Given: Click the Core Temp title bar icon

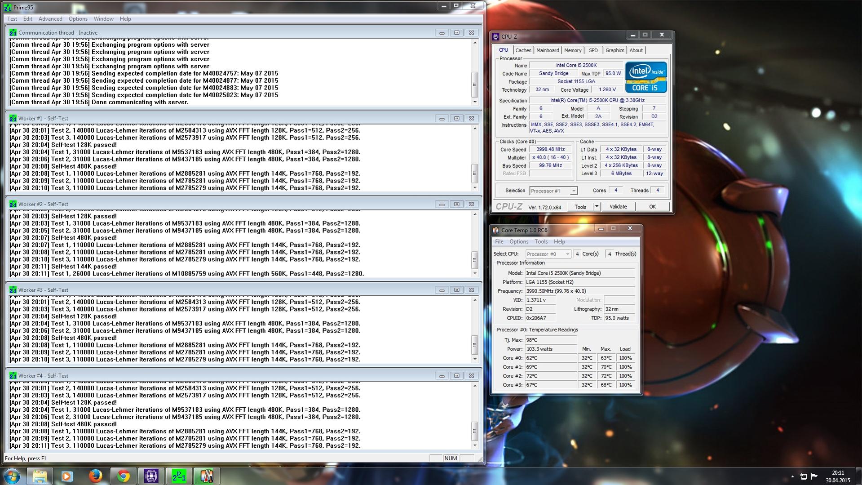Looking at the screenshot, I should (x=496, y=230).
